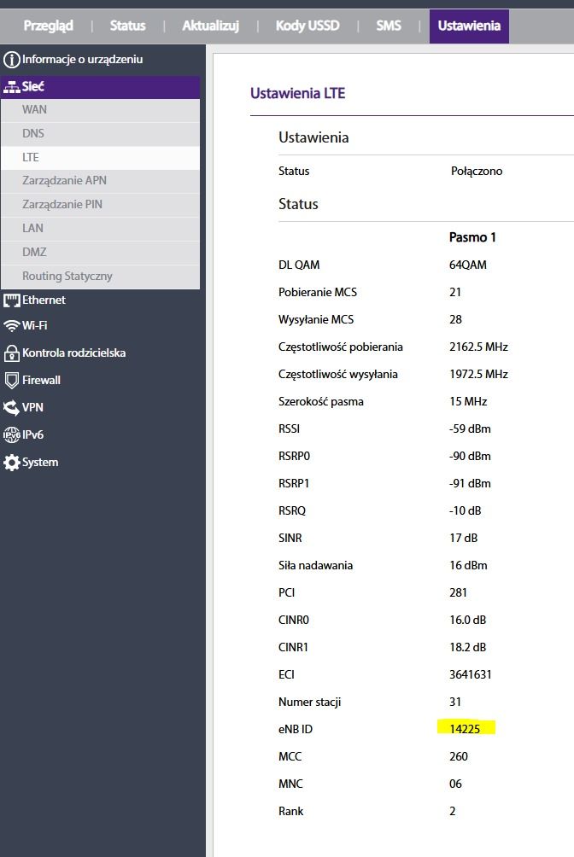574x857 pixels.
Task: Click the VPN arrows icon
Action: (11, 408)
